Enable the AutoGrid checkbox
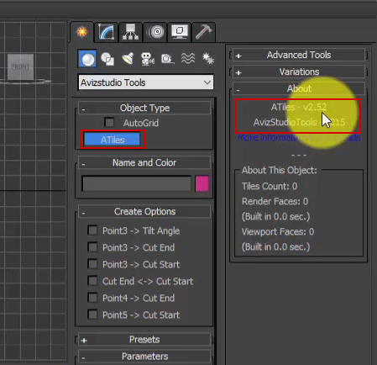 [109, 123]
